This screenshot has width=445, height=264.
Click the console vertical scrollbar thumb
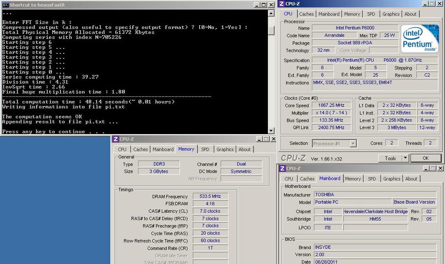point(271,31)
